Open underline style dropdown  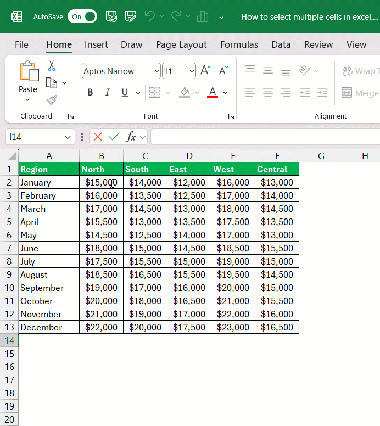coord(138,93)
